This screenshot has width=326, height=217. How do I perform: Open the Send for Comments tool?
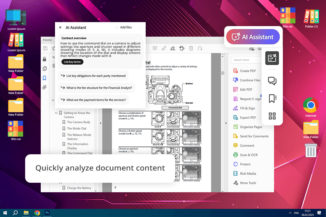(251, 136)
